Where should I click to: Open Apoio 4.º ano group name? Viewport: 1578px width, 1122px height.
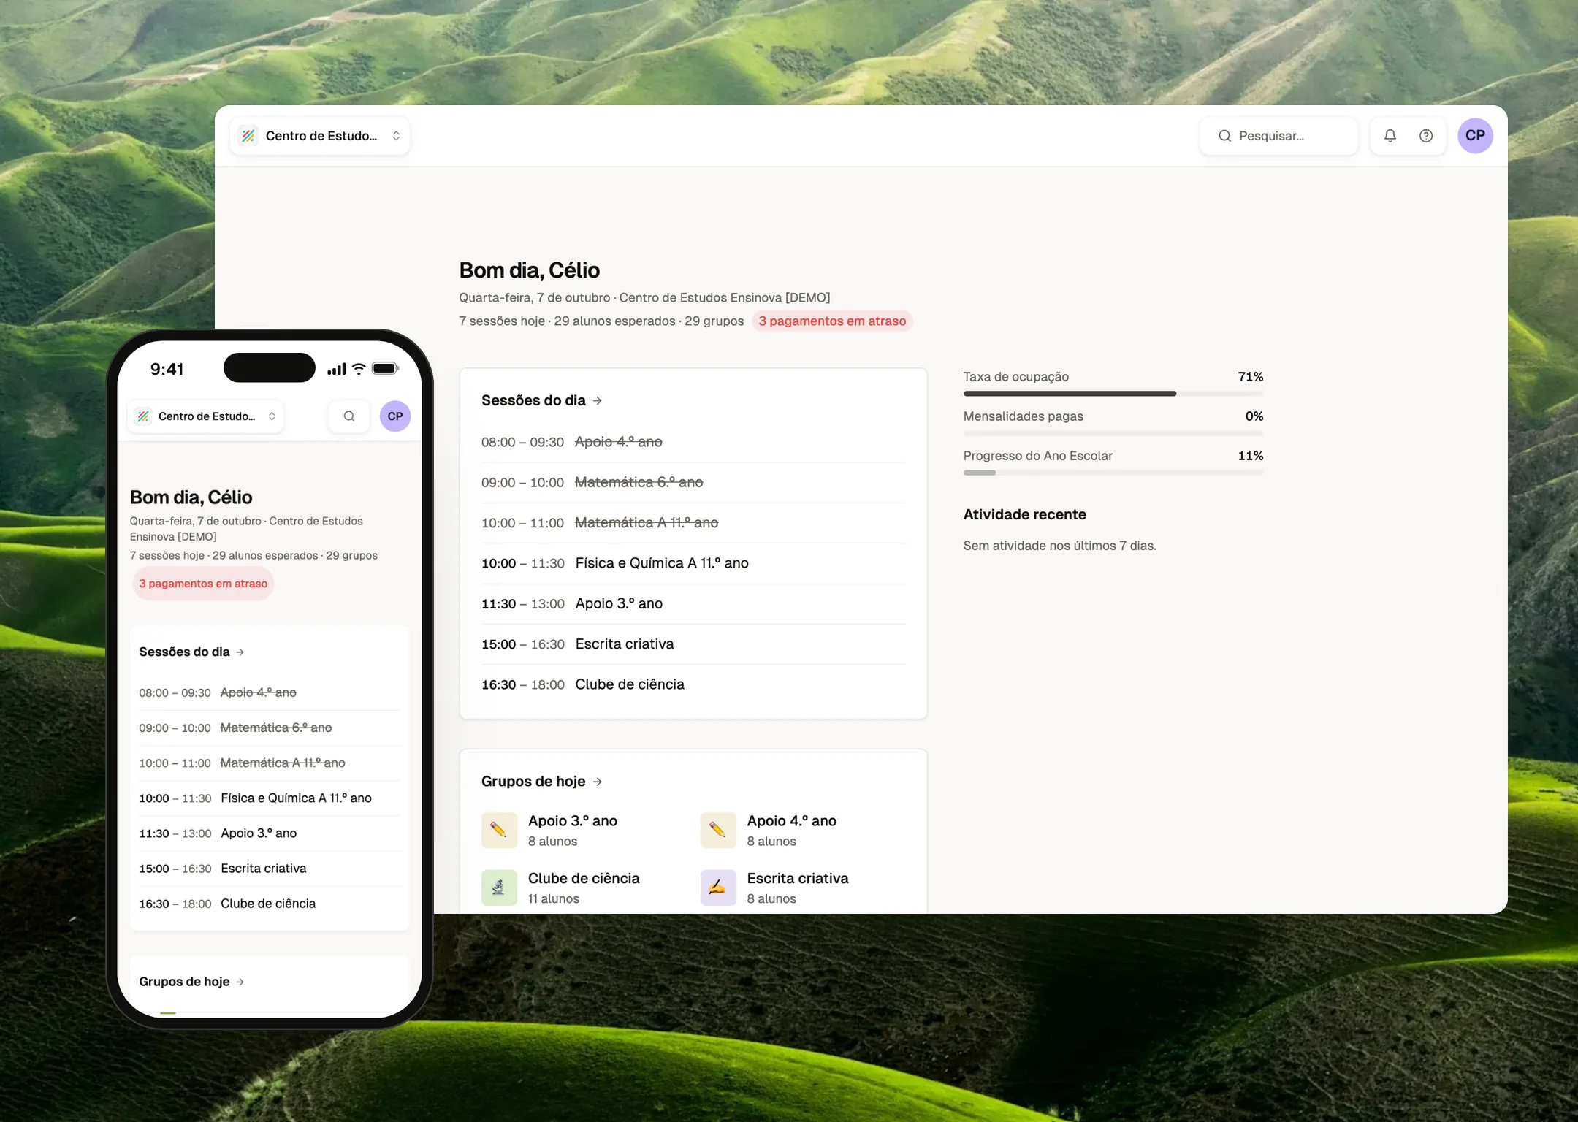coord(791,821)
